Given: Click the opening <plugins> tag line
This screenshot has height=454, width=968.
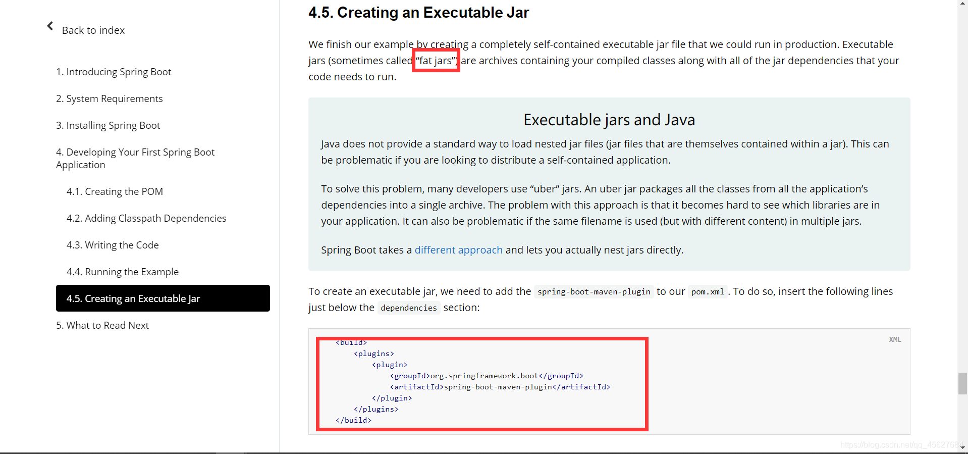Looking at the screenshot, I should tap(374, 354).
